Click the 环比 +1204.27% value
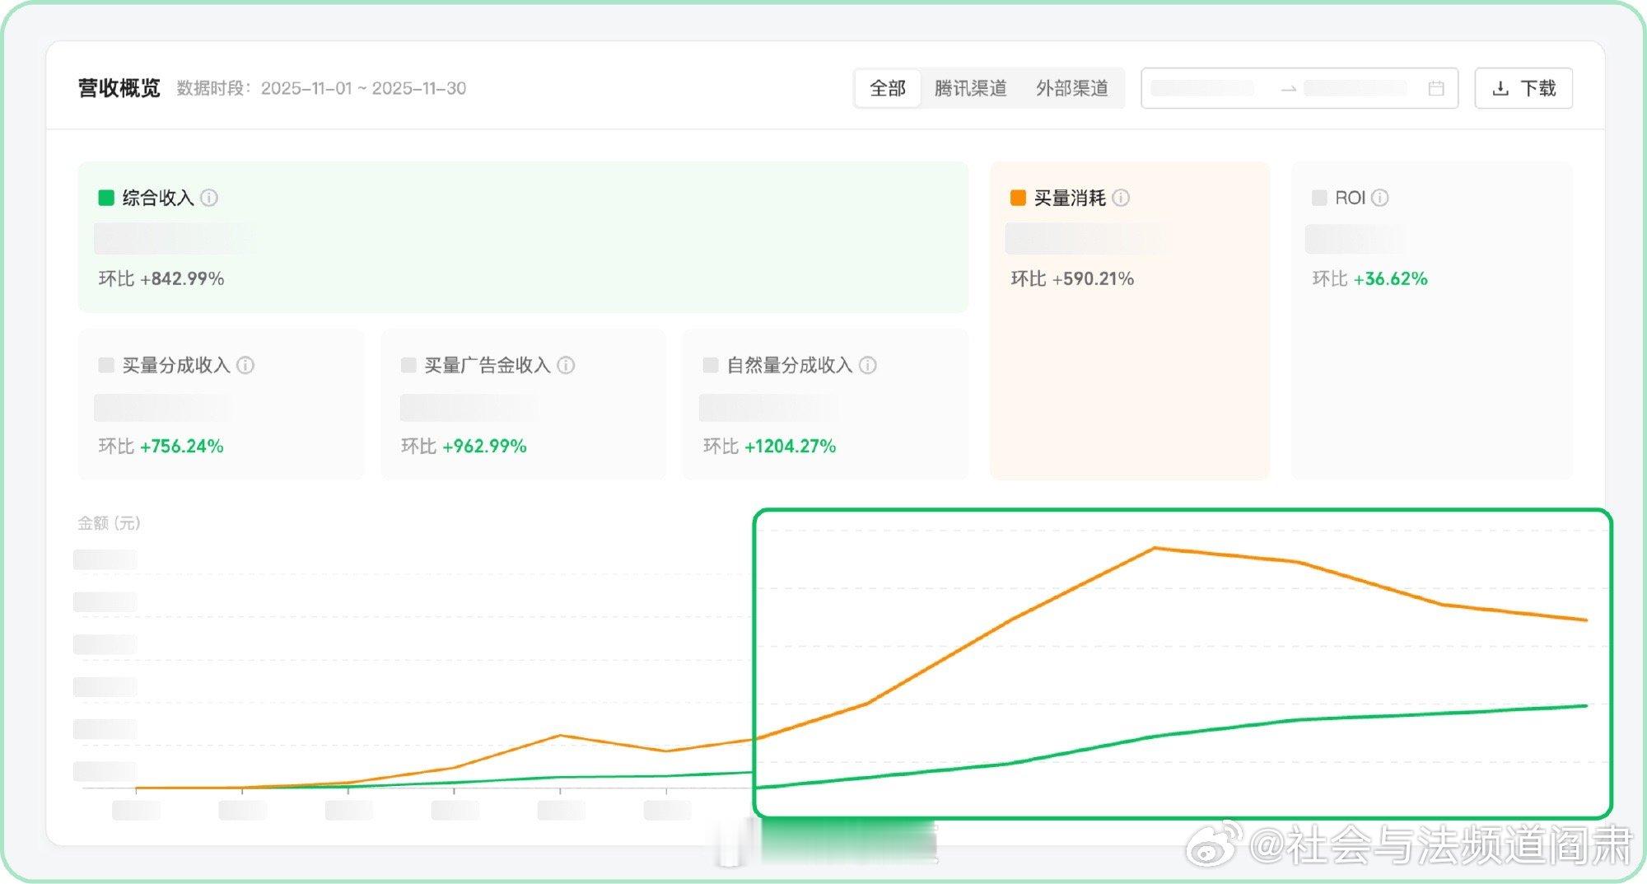 pos(770,446)
